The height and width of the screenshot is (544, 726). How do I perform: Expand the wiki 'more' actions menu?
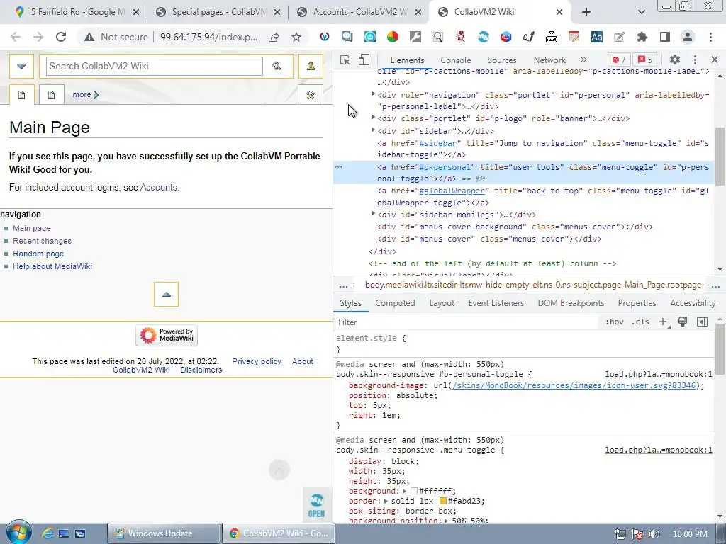point(86,94)
